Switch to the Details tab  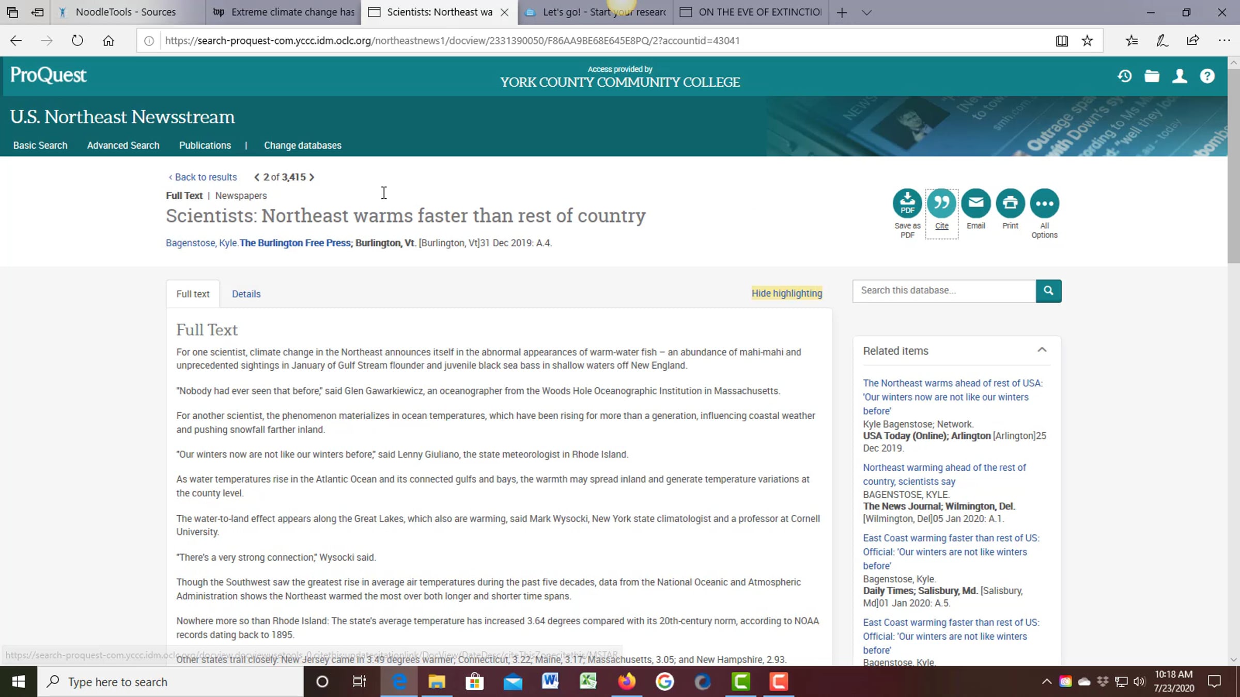pos(246,294)
